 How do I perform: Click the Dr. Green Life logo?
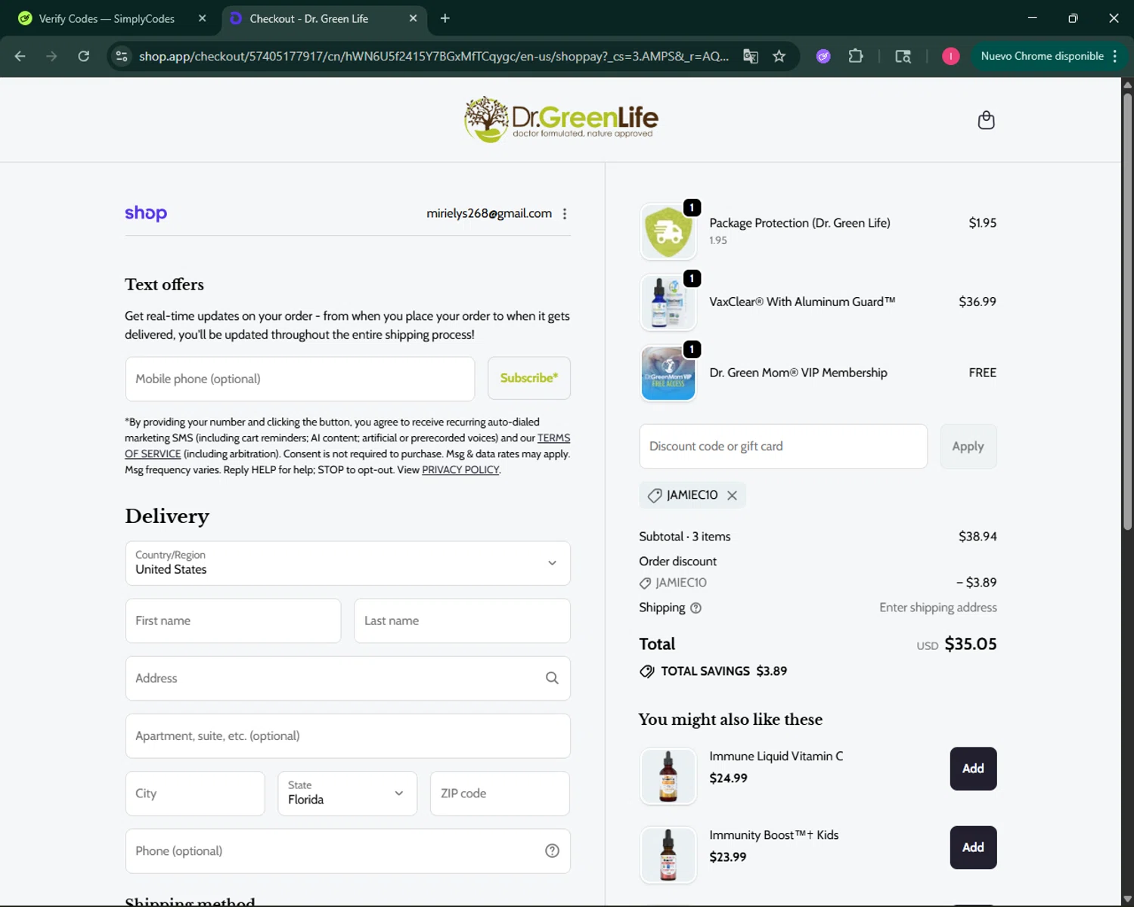(x=561, y=119)
